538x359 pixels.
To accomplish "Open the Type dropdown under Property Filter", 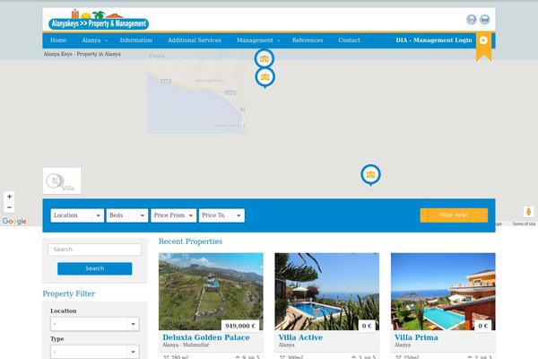I will (95, 352).
